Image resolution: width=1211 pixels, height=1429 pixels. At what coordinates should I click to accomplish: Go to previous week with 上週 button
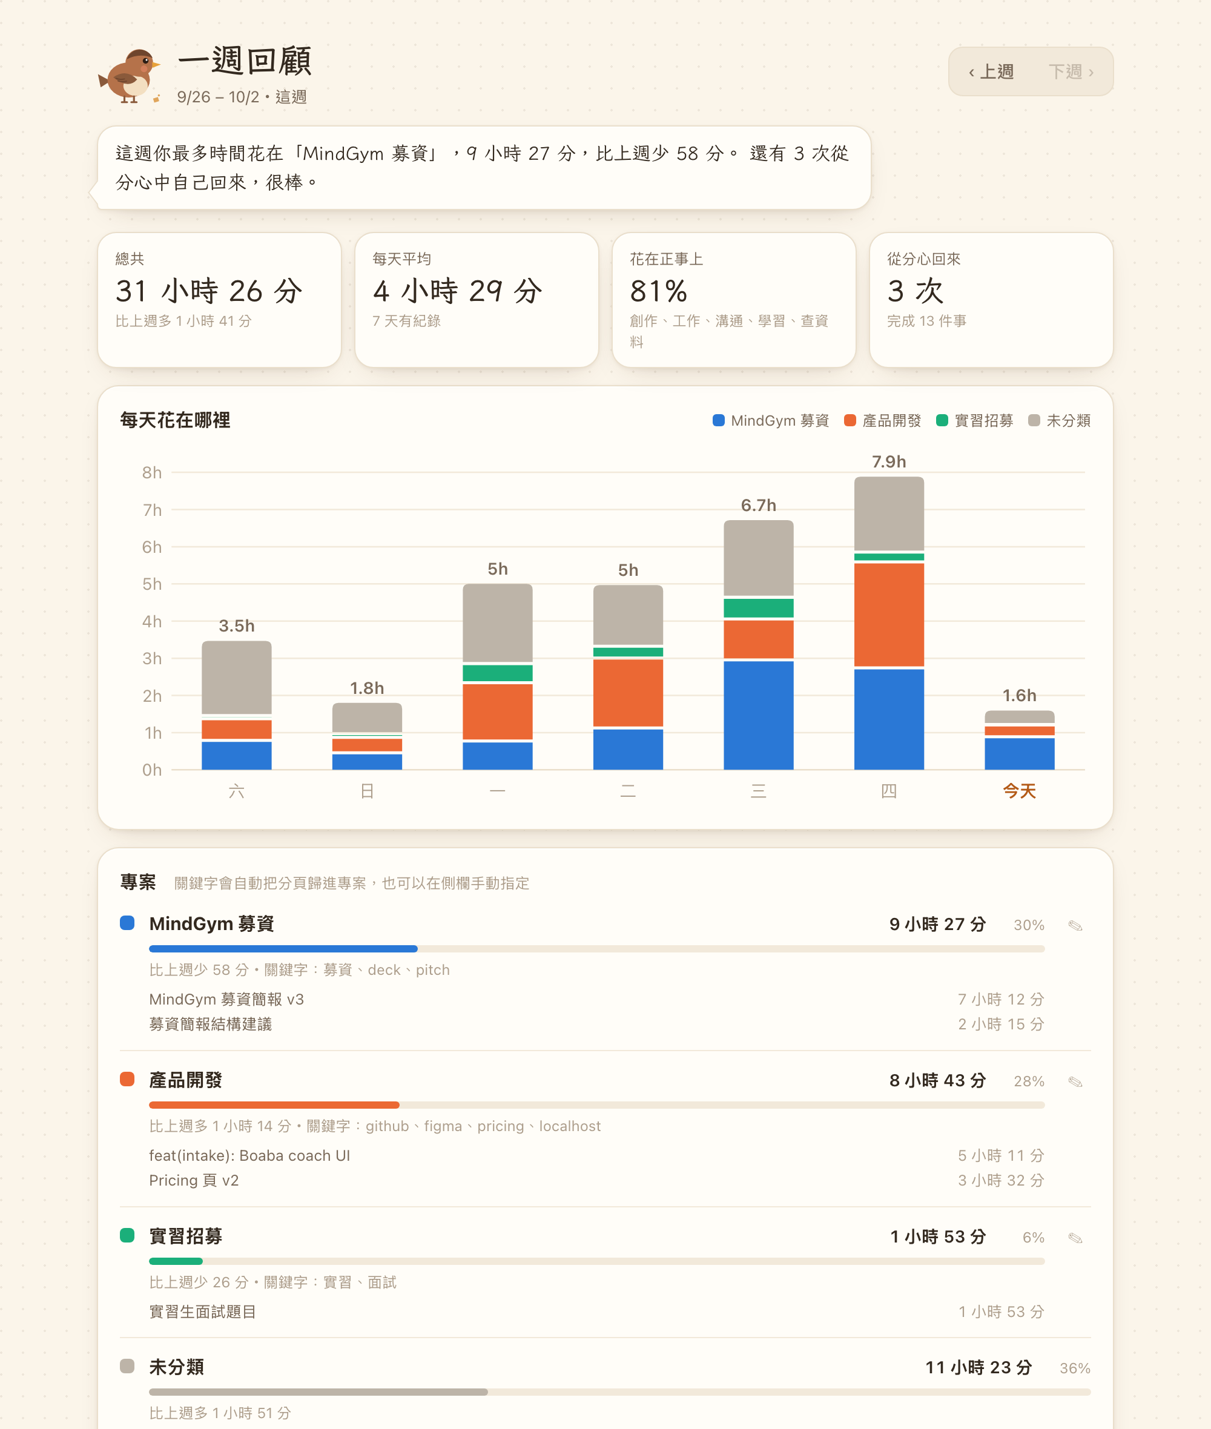[991, 71]
